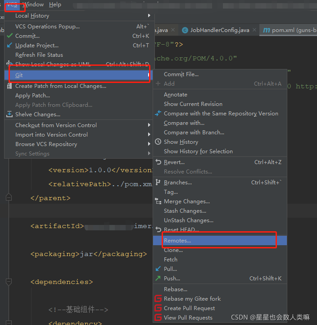Click the Gitee icon beside Rebase my Gitee fork

158,298
